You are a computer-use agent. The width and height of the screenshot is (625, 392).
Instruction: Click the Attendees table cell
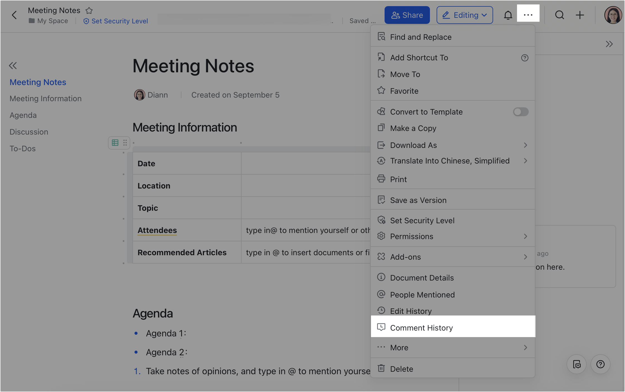pyautogui.click(x=187, y=230)
